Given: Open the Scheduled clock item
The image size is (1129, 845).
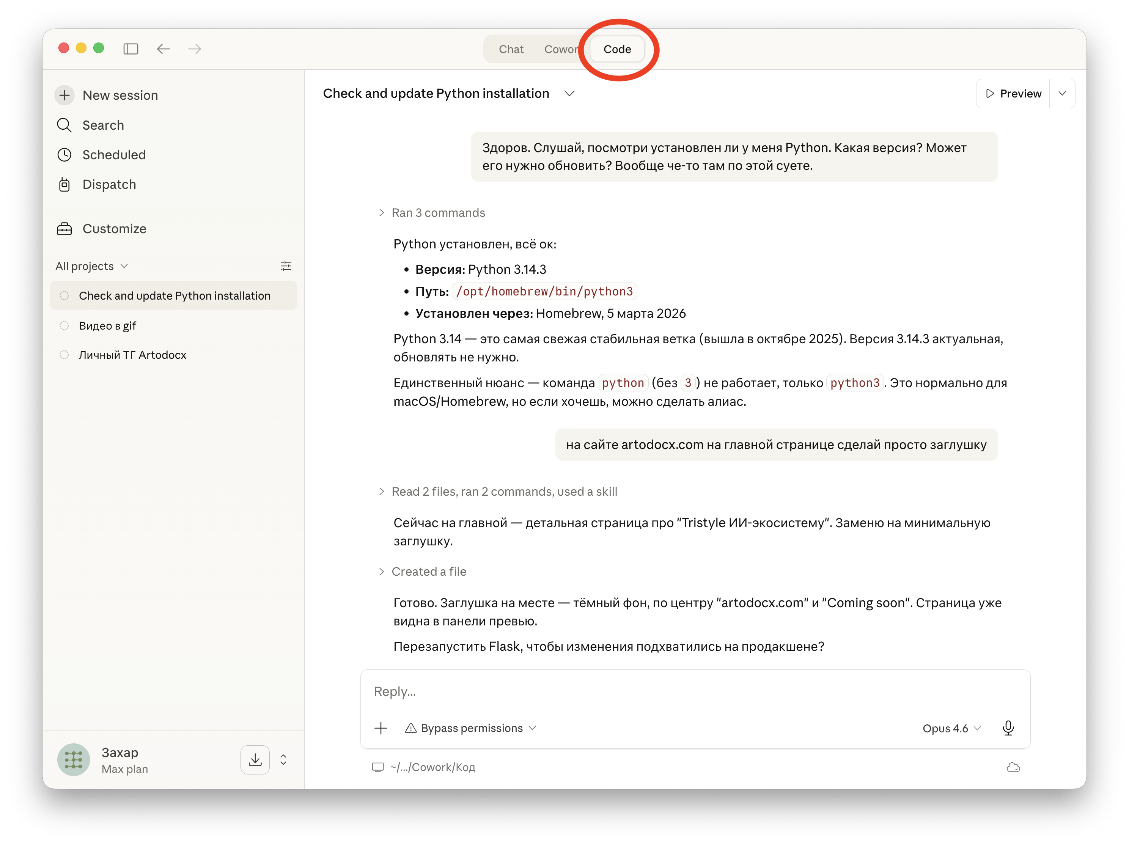Looking at the screenshot, I should tap(114, 155).
